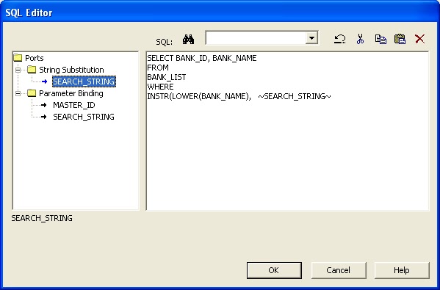Select the Parameter Binding folder label
Viewport: 440px width, 290px height.
coord(71,93)
